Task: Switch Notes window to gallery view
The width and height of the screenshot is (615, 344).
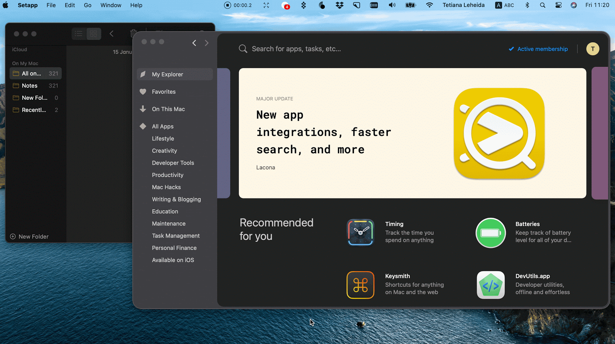Action: click(x=93, y=34)
